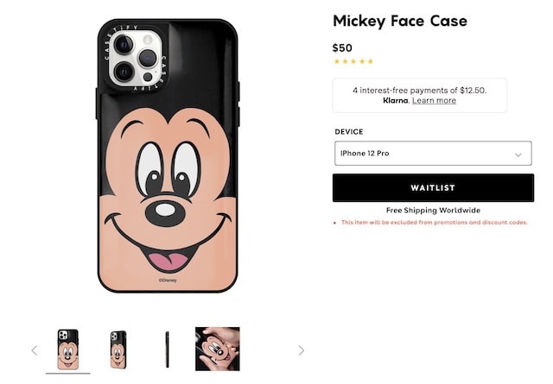The image size is (553, 384).
Task: Click the Klarna interest-free payments box
Action: [420, 96]
